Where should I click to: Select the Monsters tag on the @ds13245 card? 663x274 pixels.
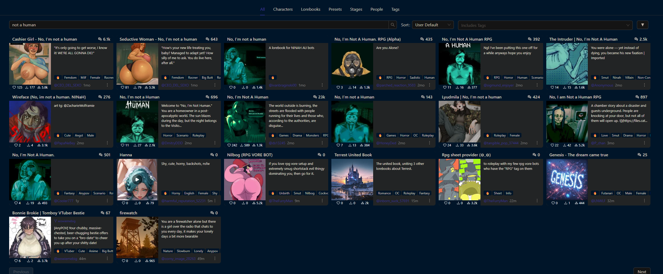(x=312, y=135)
